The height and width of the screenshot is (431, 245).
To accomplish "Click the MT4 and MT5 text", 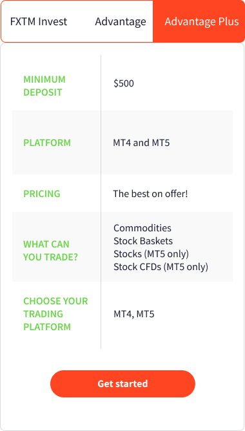I will click(141, 143).
